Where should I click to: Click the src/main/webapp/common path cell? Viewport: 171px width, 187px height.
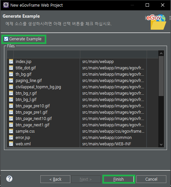[x=107, y=138]
